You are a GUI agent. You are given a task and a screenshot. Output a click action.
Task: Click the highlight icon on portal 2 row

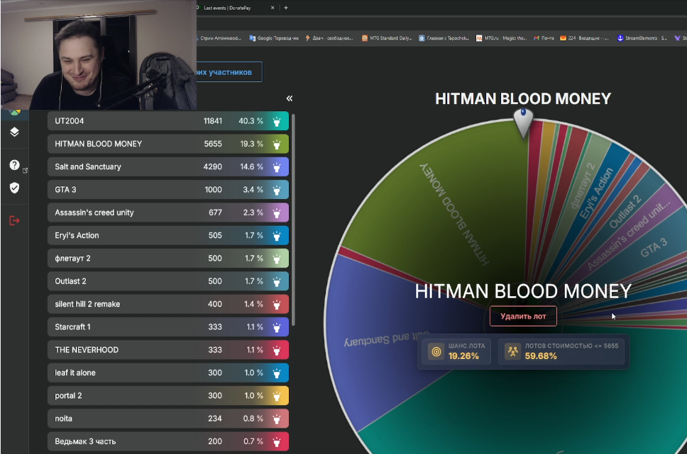tap(277, 396)
